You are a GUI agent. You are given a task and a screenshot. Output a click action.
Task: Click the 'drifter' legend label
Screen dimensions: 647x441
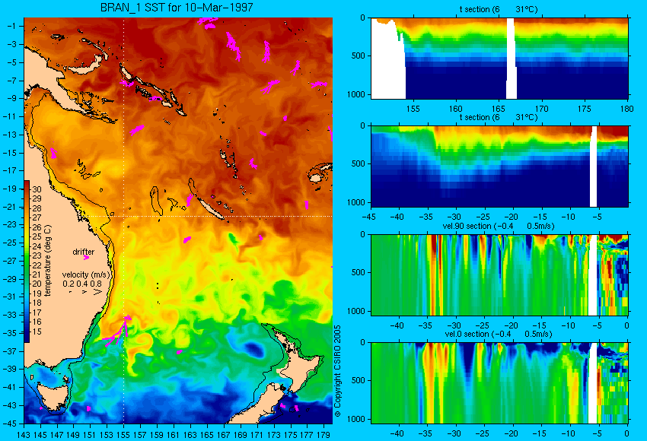(x=84, y=252)
